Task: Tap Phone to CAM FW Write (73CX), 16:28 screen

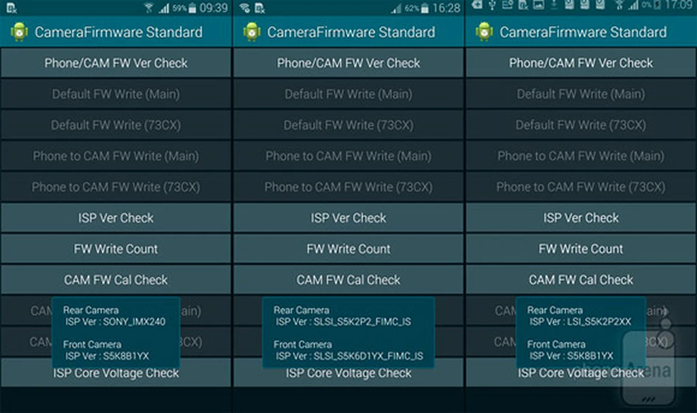Action: click(x=348, y=187)
